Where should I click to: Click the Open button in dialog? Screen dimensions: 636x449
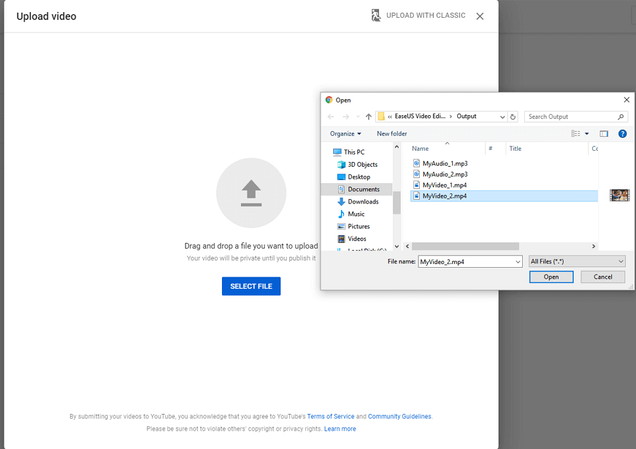point(551,277)
